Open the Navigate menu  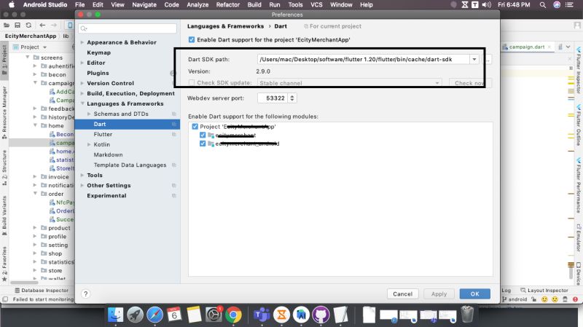click(144, 5)
